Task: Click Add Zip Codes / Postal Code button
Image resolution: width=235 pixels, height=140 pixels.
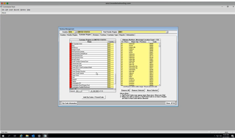Action: [94, 97]
